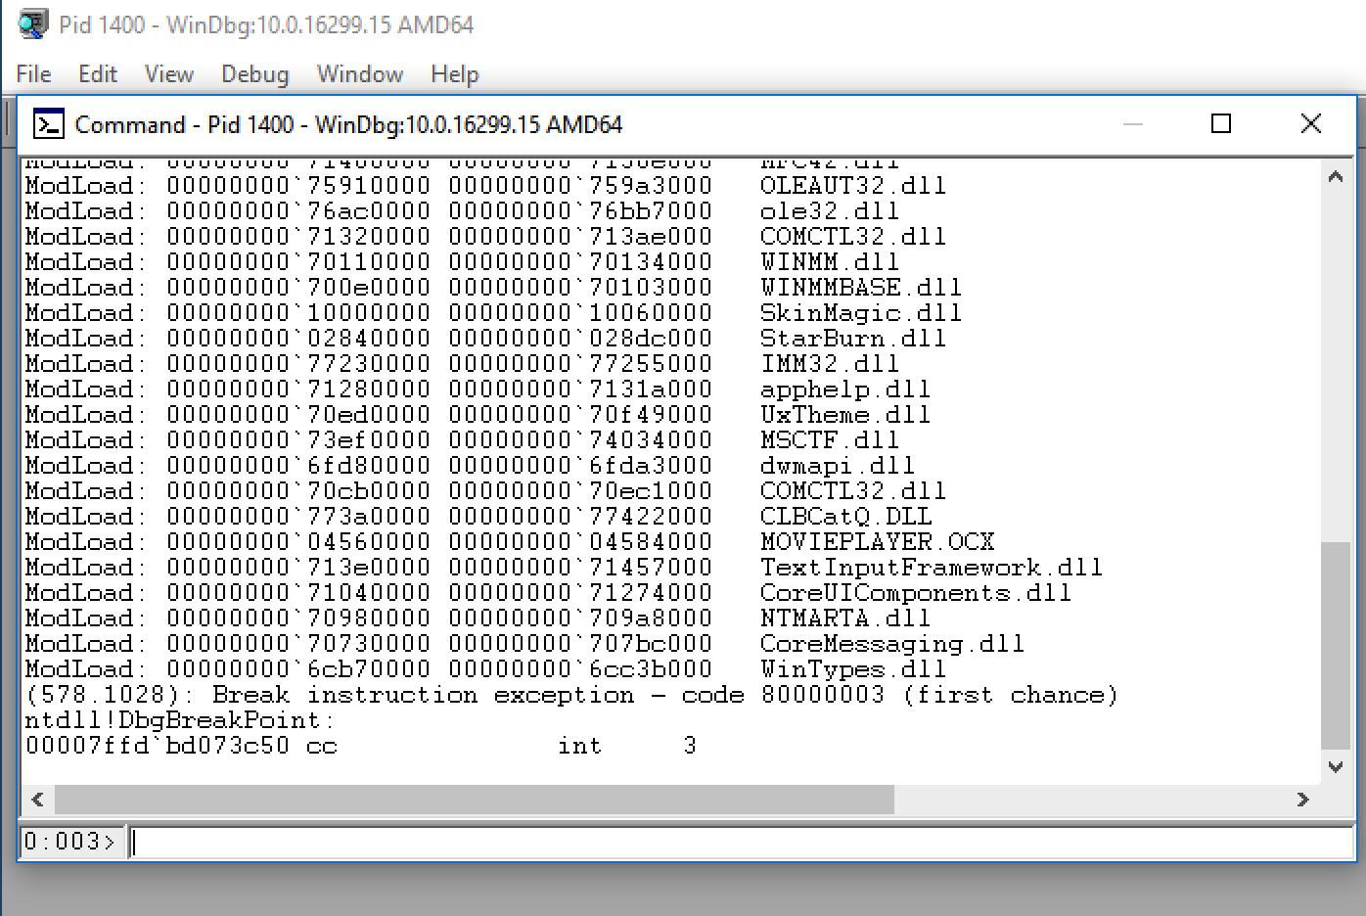Click the CoreUIComponents.dll module name

916,593
